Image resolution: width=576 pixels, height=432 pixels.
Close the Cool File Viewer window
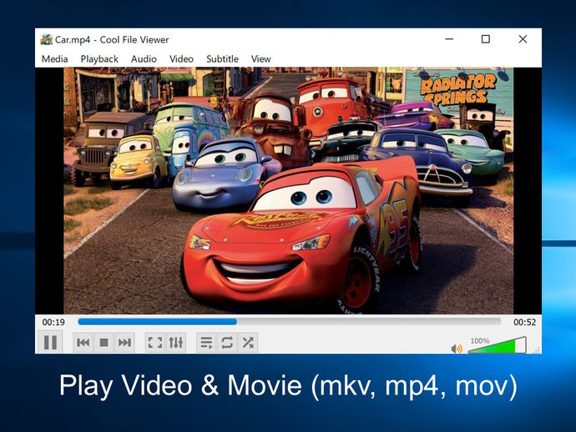click(523, 39)
